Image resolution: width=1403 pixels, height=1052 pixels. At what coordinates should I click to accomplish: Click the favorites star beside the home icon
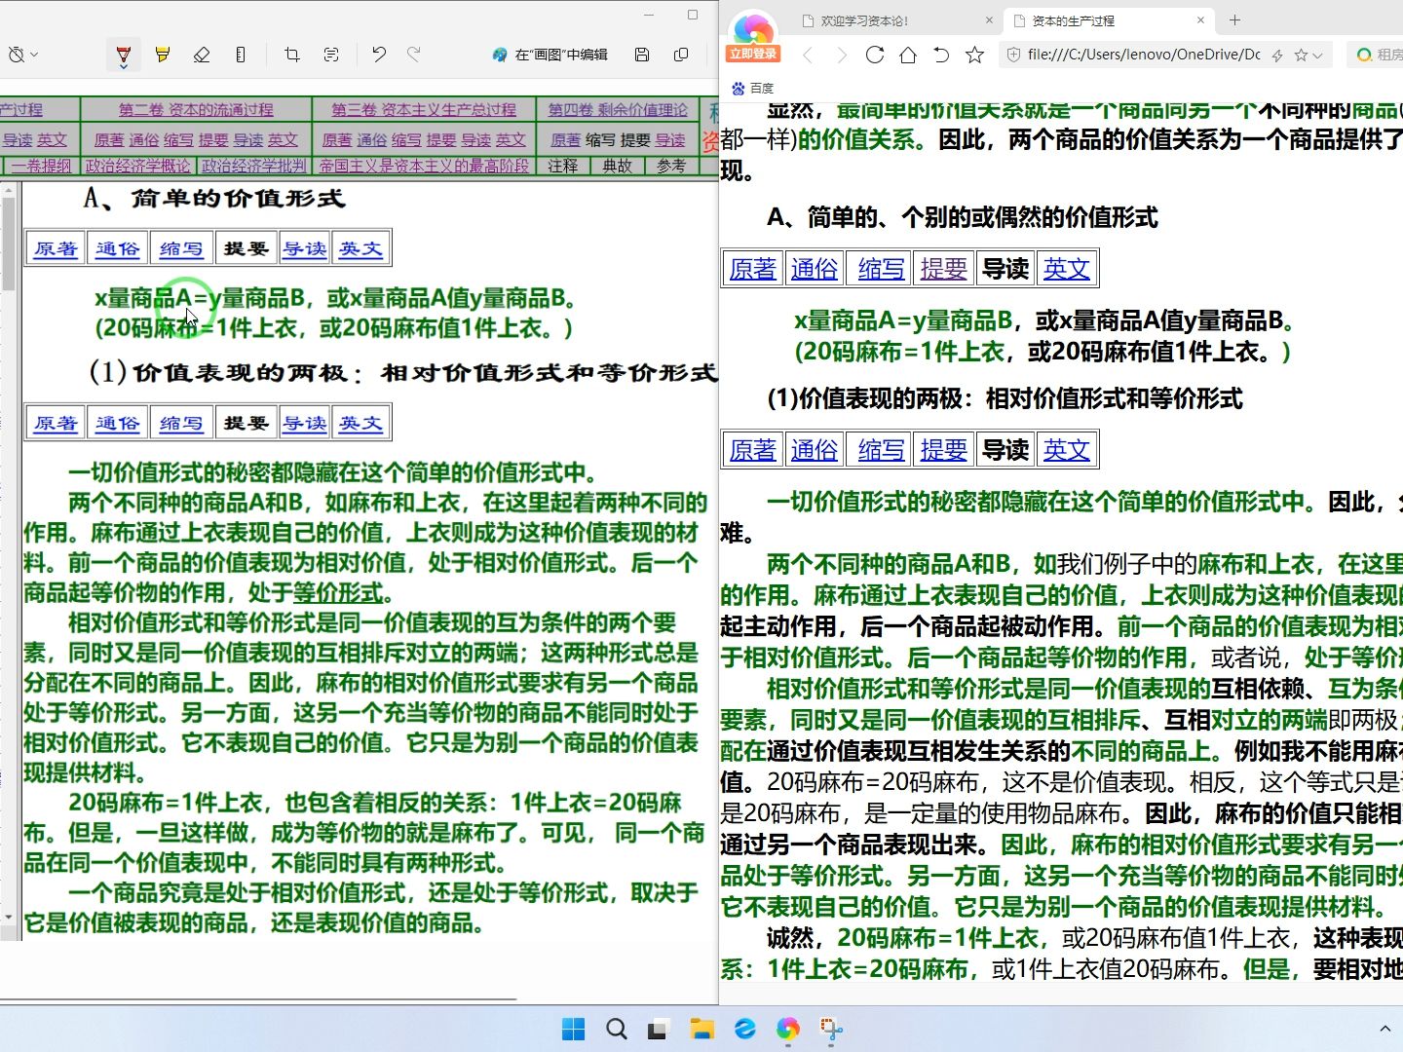pyautogui.click(x=974, y=55)
